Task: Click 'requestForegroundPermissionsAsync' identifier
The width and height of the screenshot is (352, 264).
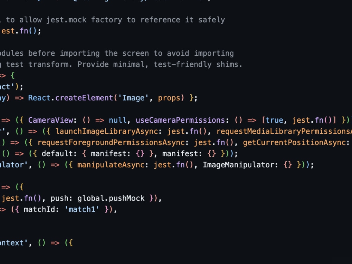Action: click(111, 142)
